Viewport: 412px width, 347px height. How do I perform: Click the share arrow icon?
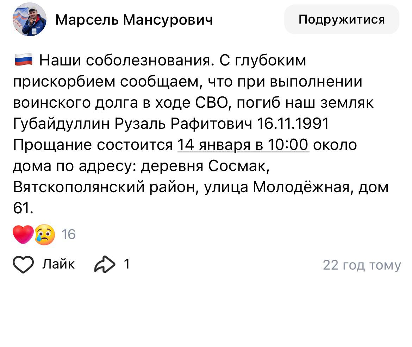coord(105,265)
